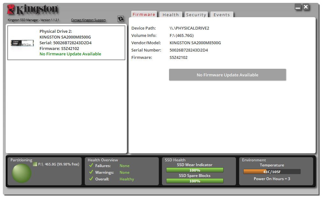Click the Warnings green checkmark icon
This screenshot has width=323, height=197.
point(91,172)
